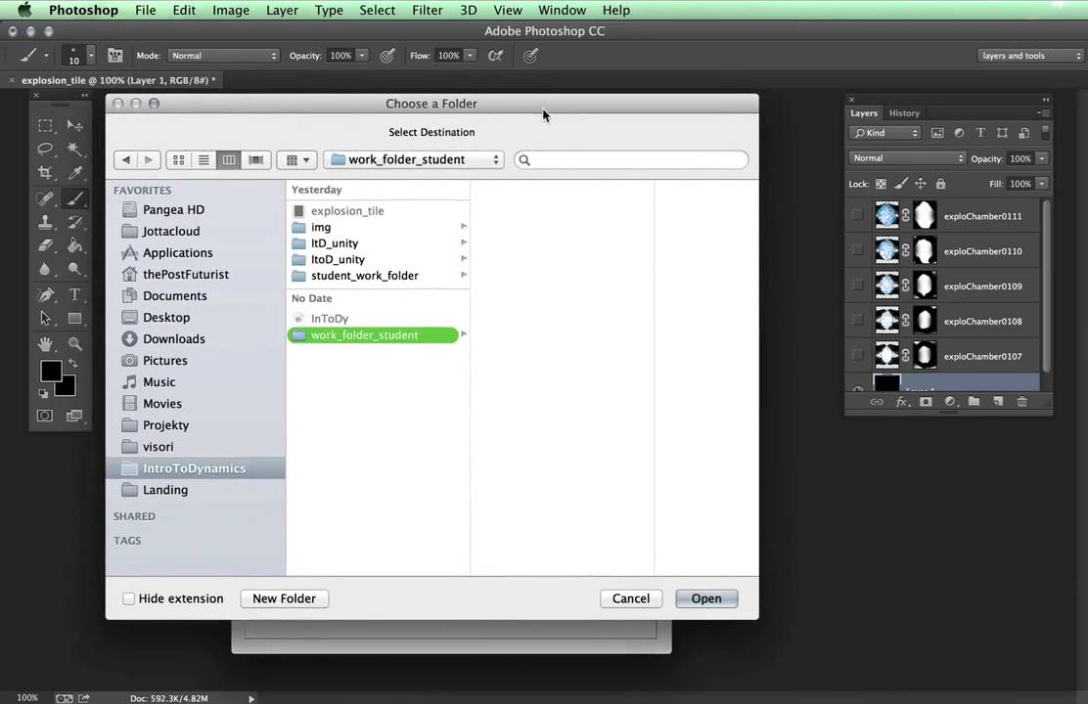Select the Move tool
The width and height of the screenshot is (1088, 704).
pos(75,125)
